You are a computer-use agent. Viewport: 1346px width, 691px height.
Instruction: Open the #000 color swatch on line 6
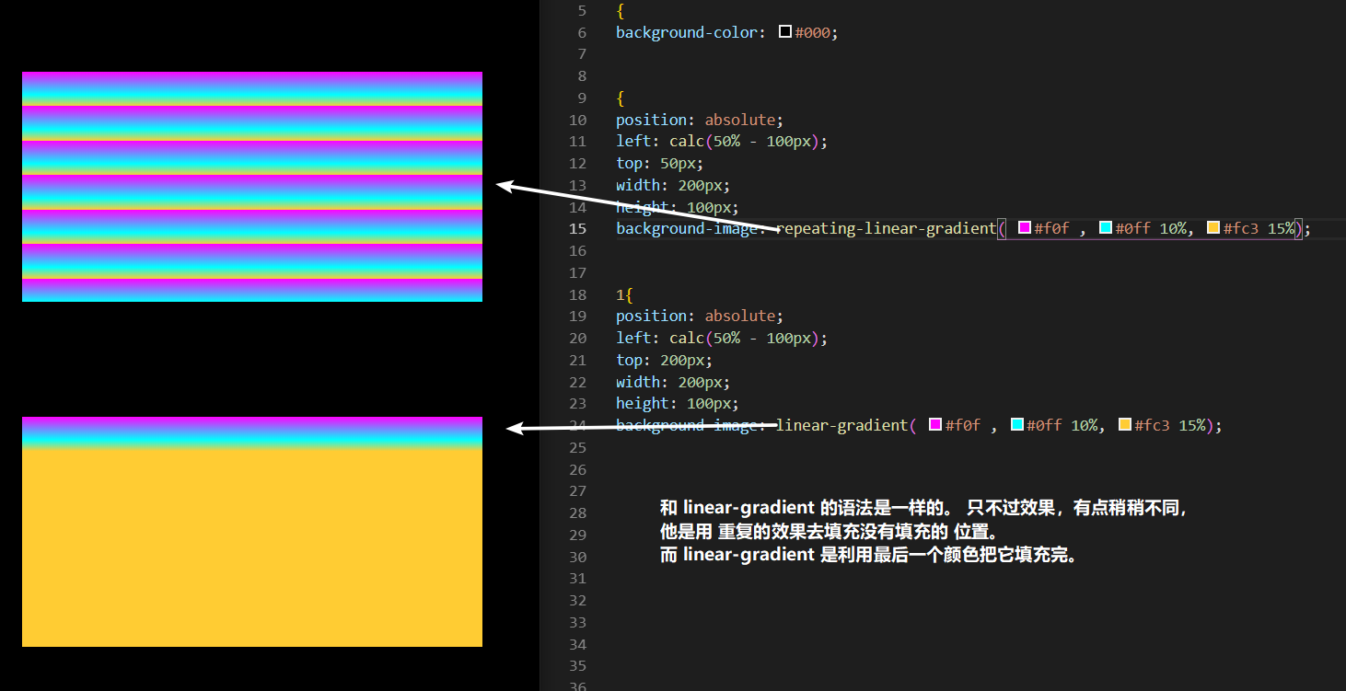tap(785, 32)
